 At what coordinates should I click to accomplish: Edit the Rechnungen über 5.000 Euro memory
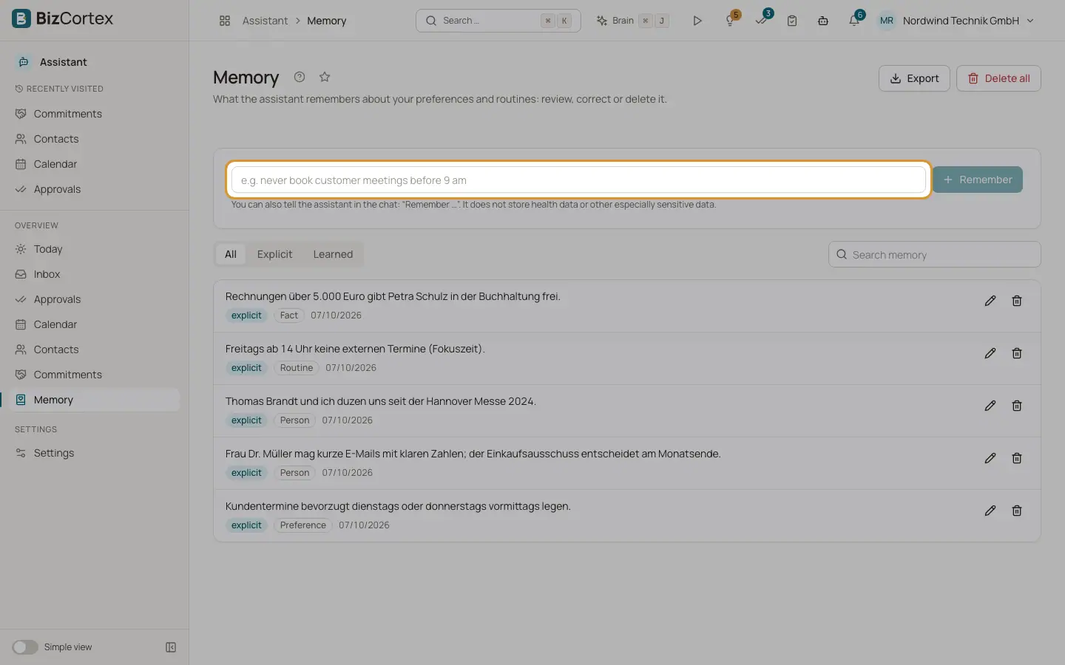pyautogui.click(x=990, y=301)
